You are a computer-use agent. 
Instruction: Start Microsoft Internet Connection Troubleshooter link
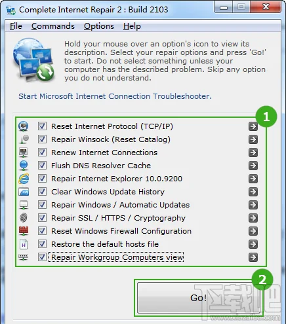pyautogui.click(x=115, y=96)
